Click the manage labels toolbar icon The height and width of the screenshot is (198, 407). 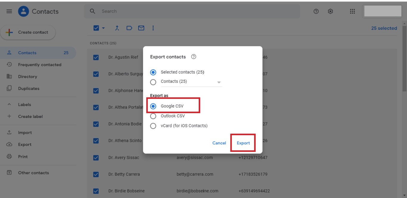[129, 28]
